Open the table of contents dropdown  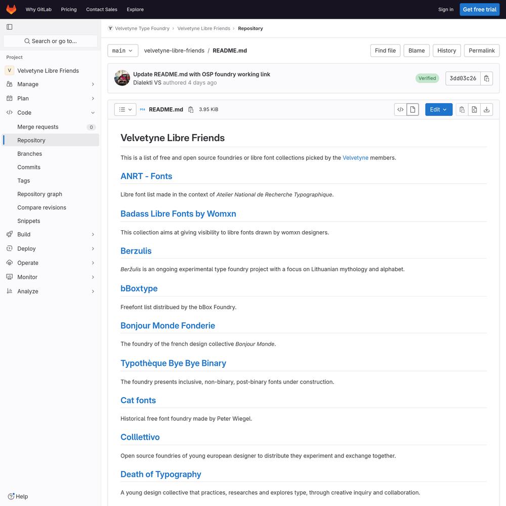[125, 110]
